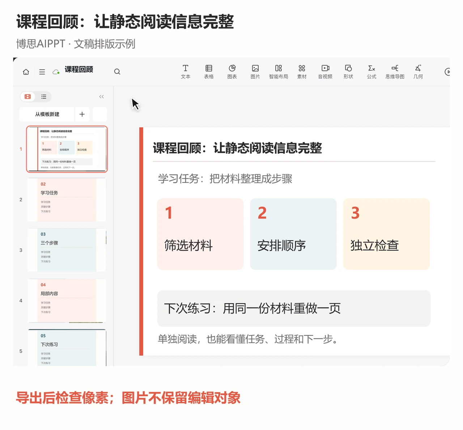
Task: Insert a text box (文本)
Action: click(186, 72)
